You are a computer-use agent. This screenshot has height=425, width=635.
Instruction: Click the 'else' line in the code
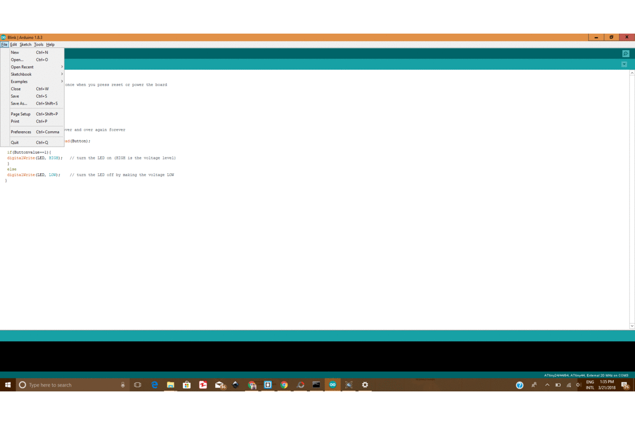click(12, 169)
